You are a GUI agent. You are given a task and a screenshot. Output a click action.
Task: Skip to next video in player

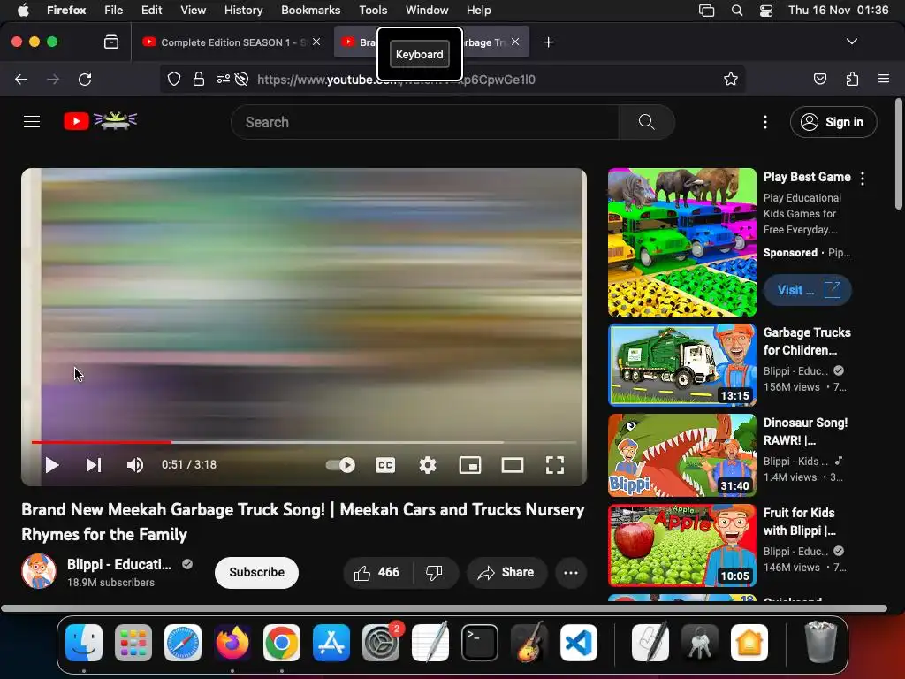[94, 465]
